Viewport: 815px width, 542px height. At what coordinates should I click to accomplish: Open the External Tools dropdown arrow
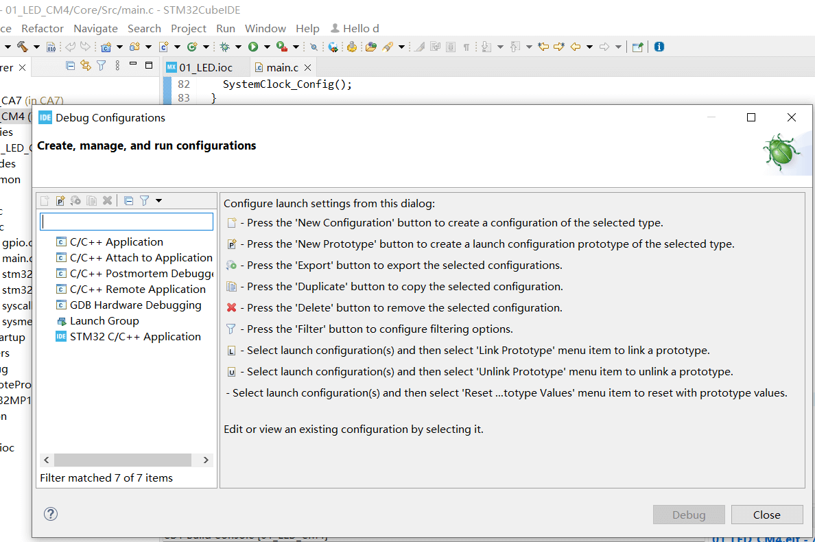296,47
